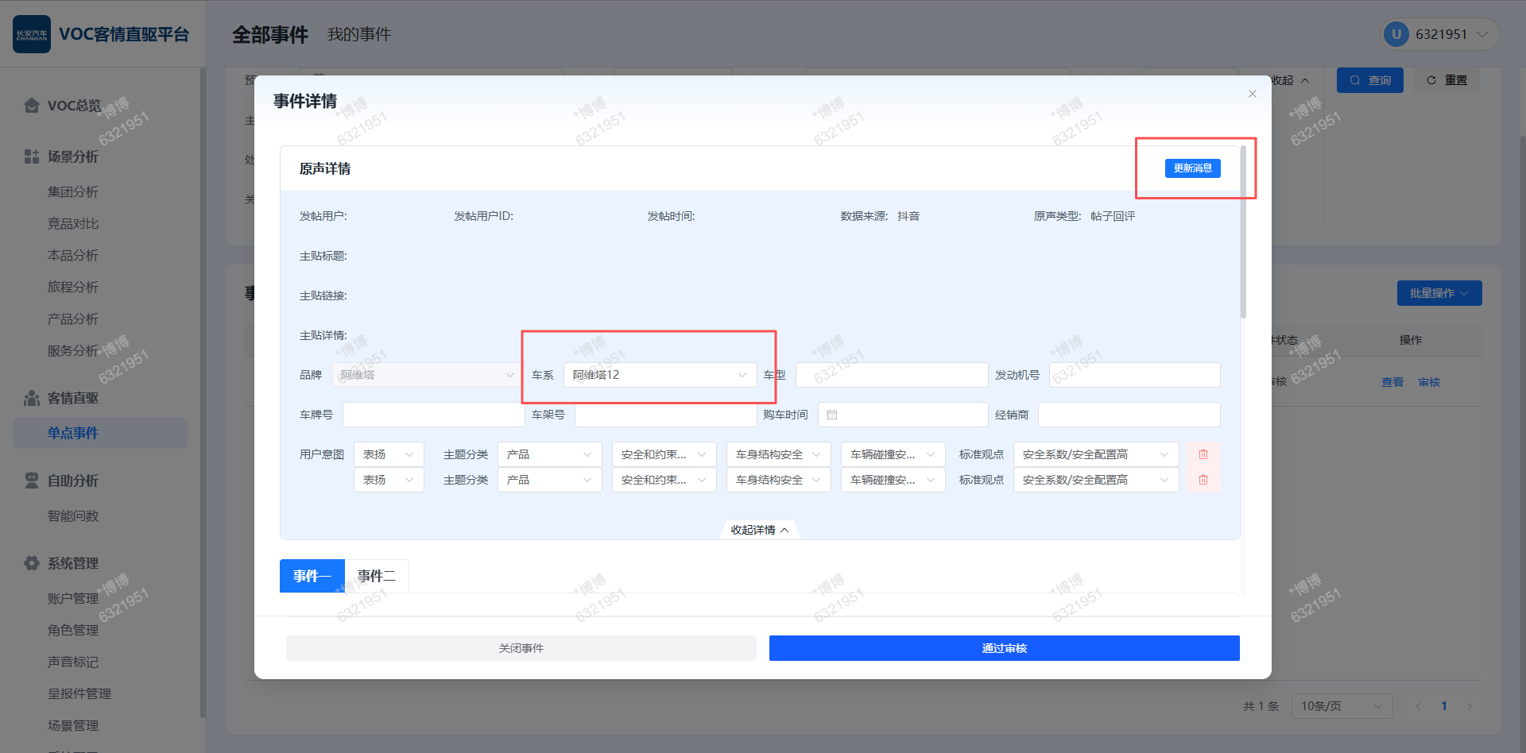This screenshot has width=1526, height=753.
Task: Open first row 标准观点 dropdown
Action: (x=1095, y=454)
